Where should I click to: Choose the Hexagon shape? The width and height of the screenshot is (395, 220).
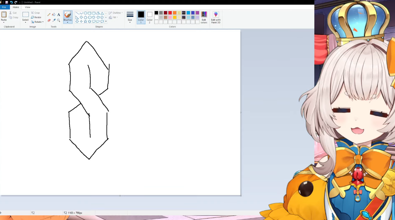coord(90,17)
